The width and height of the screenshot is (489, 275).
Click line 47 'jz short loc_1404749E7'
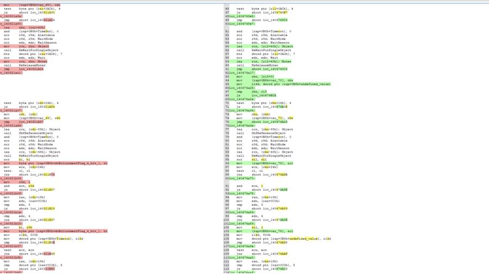(x=262, y=12)
